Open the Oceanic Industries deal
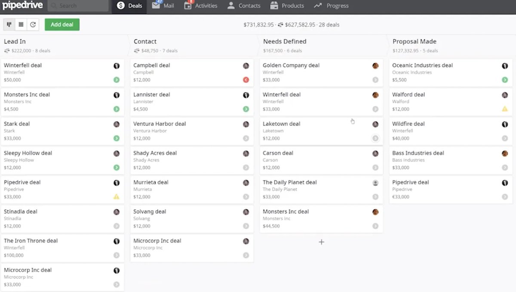Viewport: 516px width, 292px height. [x=451, y=73]
